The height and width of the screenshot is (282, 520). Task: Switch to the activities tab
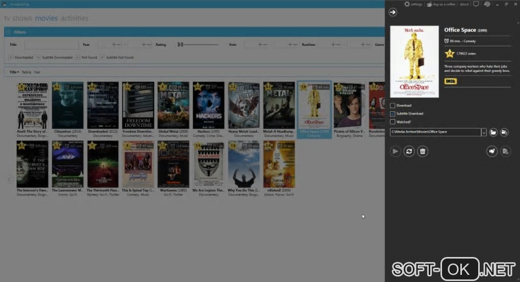pyautogui.click(x=74, y=18)
